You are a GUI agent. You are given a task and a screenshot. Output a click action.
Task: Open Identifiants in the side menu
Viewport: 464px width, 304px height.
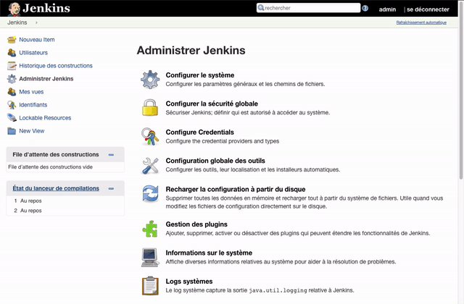[33, 104]
